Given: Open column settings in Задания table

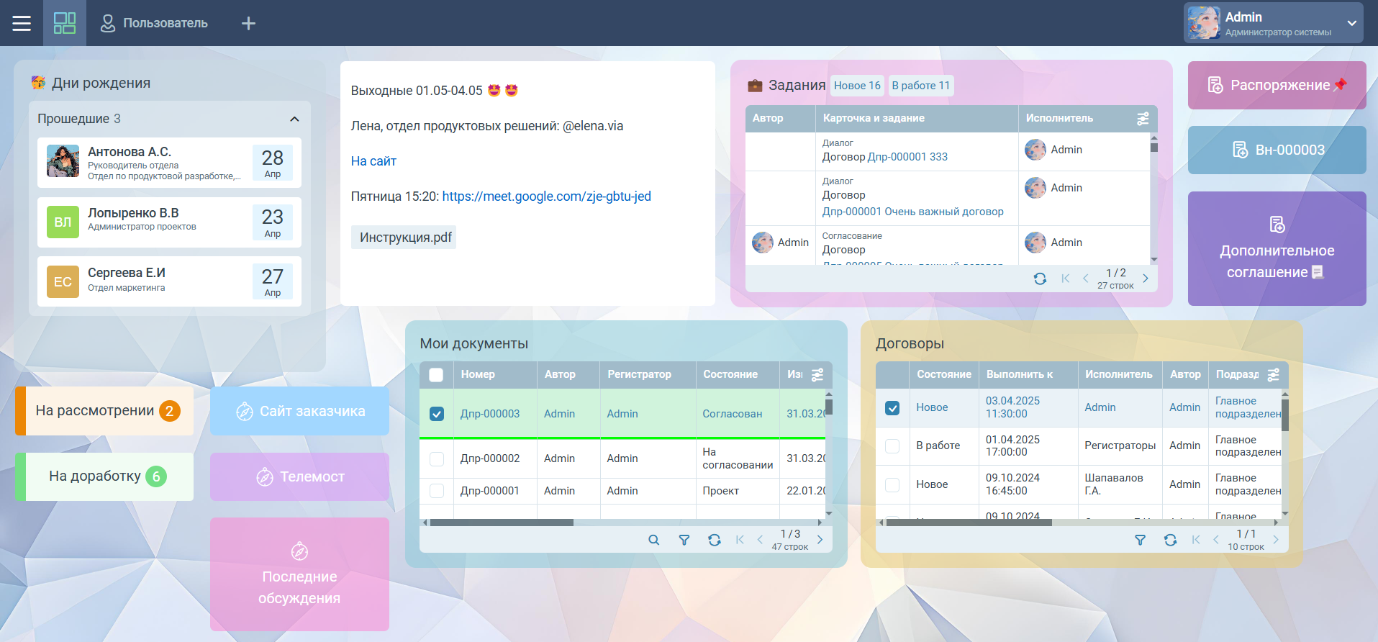Looking at the screenshot, I should 1143,119.
